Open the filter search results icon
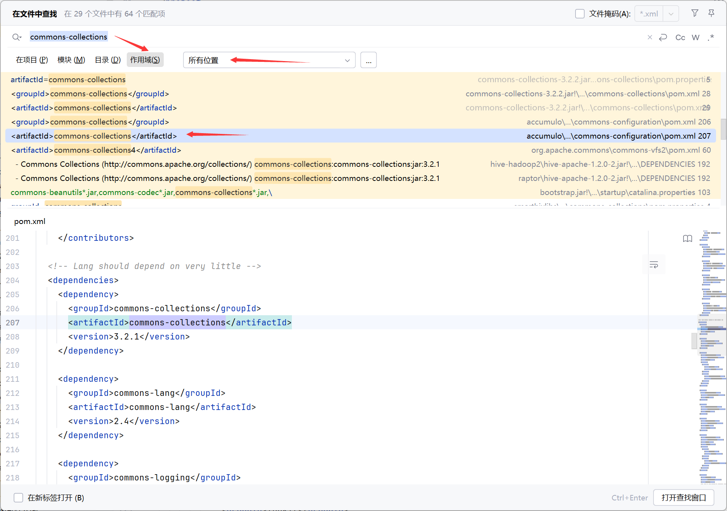 pyautogui.click(x=695, y=13)
